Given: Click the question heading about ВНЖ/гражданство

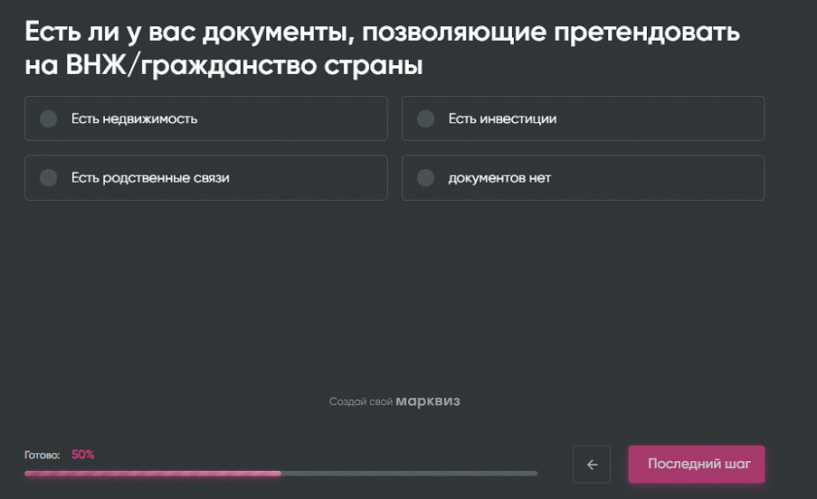Looking at the screenshot, I should tap(381, 51).
